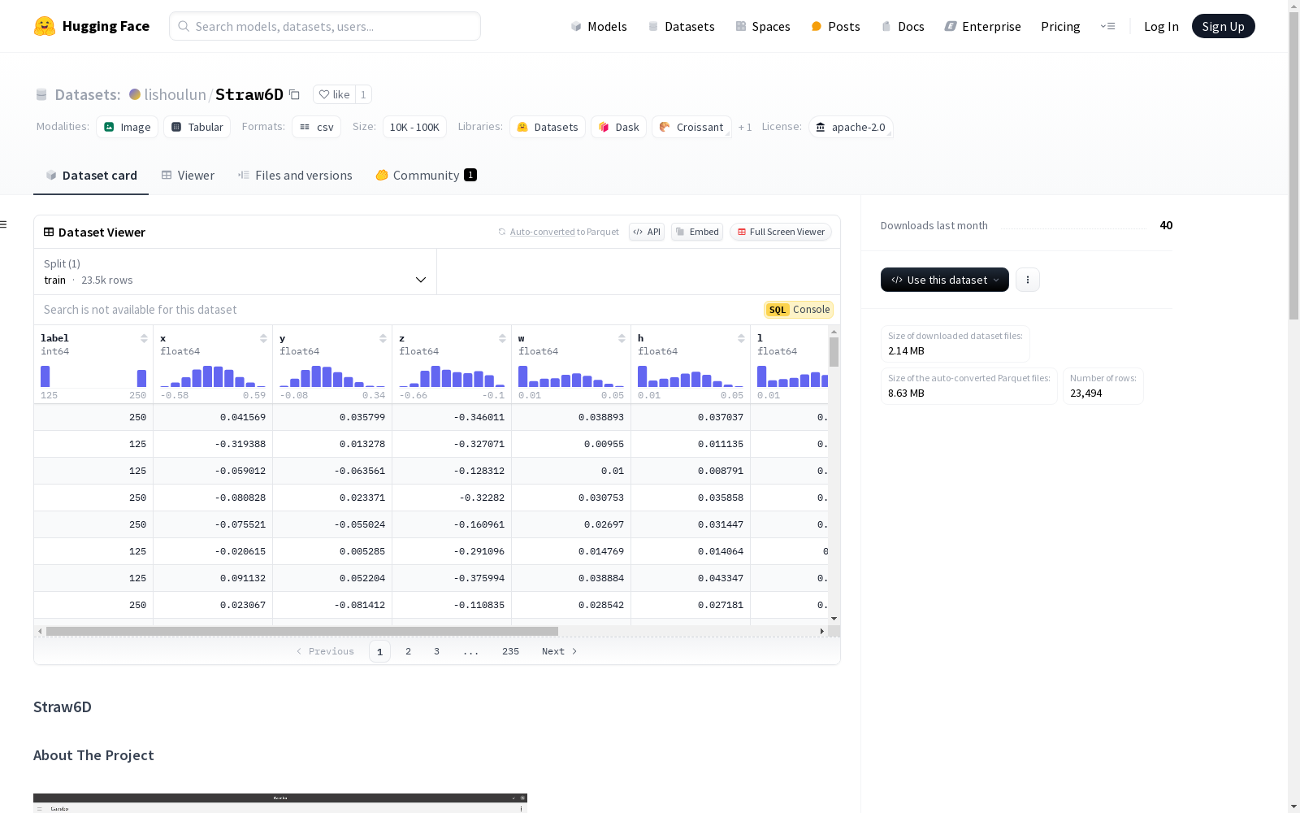
Task: Select the Tabular modality tag
Action: pyautogui.click(x=197, y=127)
